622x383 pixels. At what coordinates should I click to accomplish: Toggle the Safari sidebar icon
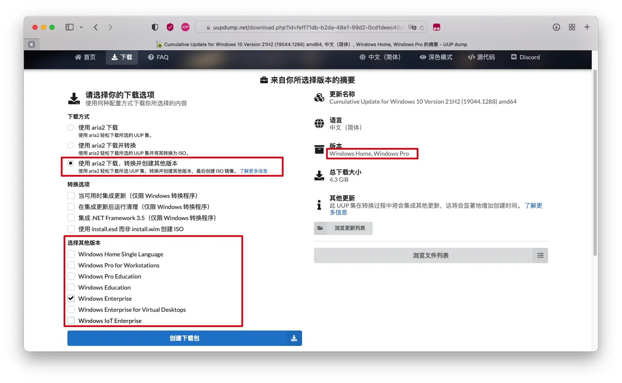(x=70, y=27)
